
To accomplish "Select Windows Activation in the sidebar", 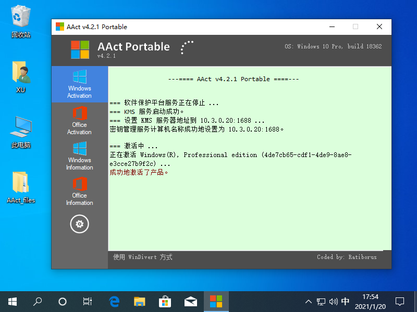I will pyautogui.click(x=80, y=85).
